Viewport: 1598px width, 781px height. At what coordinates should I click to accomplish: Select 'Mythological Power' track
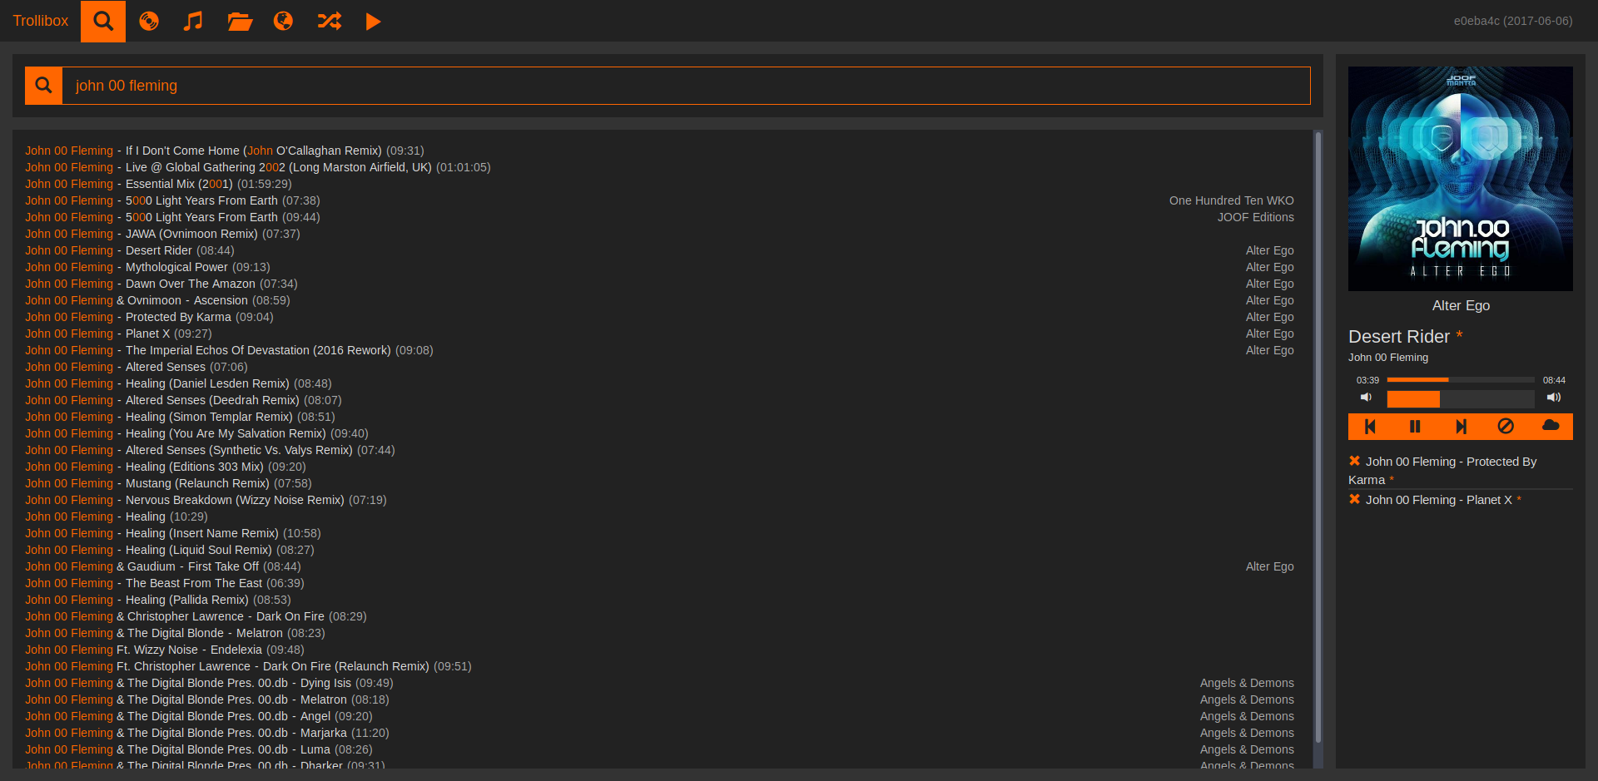click(x=176, y=267)
